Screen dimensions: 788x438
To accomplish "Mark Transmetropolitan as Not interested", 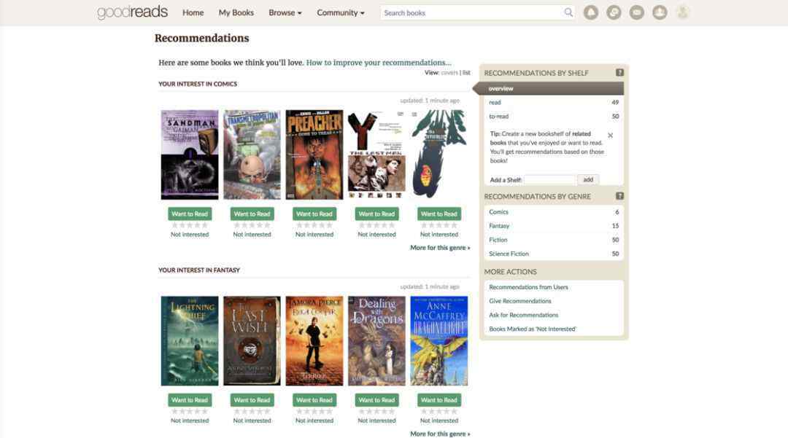I will coord(252,234).
